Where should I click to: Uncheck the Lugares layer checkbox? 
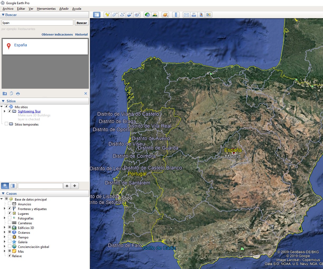[x=9, y=213]
